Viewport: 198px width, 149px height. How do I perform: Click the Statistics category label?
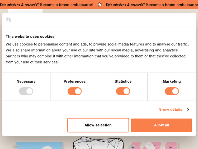123,82
